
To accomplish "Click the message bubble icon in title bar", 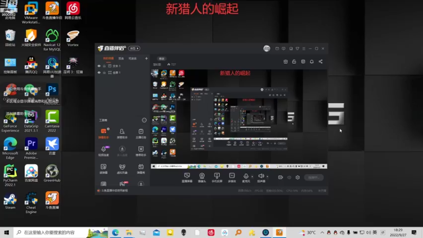I will [x=283, y=49].
